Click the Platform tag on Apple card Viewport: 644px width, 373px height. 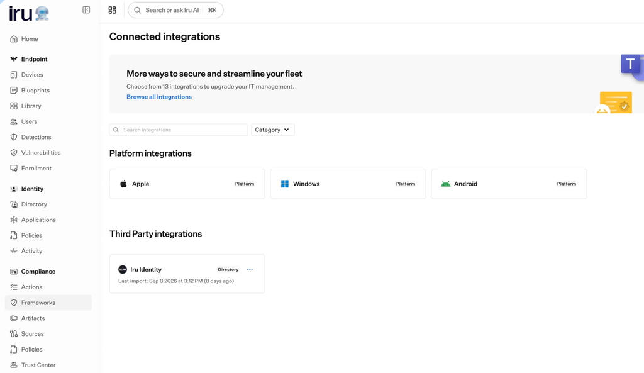pos(245,184)
